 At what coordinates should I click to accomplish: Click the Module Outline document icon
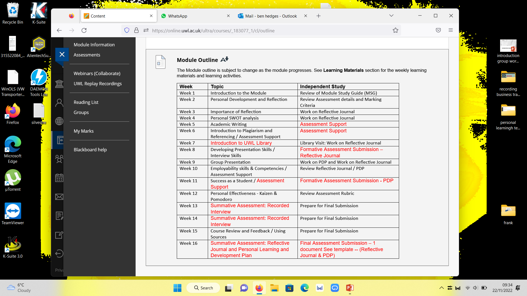[160, 62]
